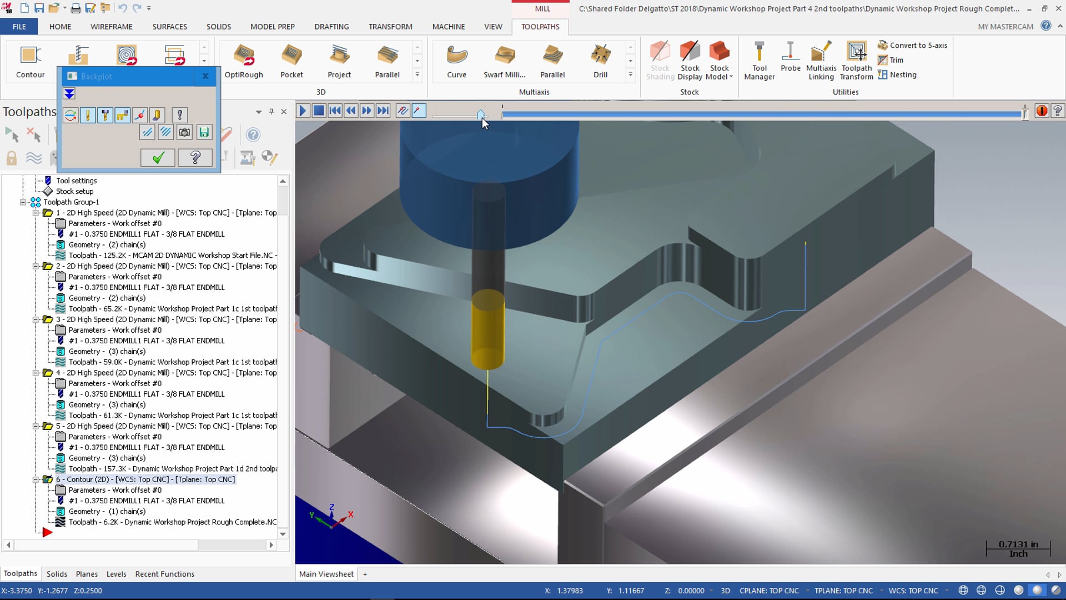Switch to the Levels manager tab

116,574
